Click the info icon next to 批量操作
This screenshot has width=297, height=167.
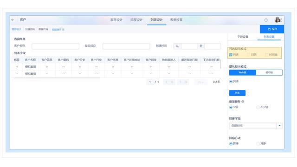click(243, 102)
